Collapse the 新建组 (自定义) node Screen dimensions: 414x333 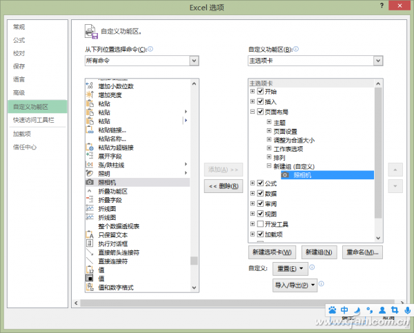click(x=269, y=165)
